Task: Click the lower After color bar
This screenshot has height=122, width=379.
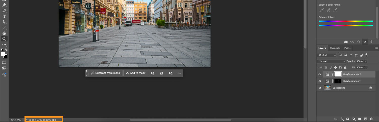Action: pos(346,25)
